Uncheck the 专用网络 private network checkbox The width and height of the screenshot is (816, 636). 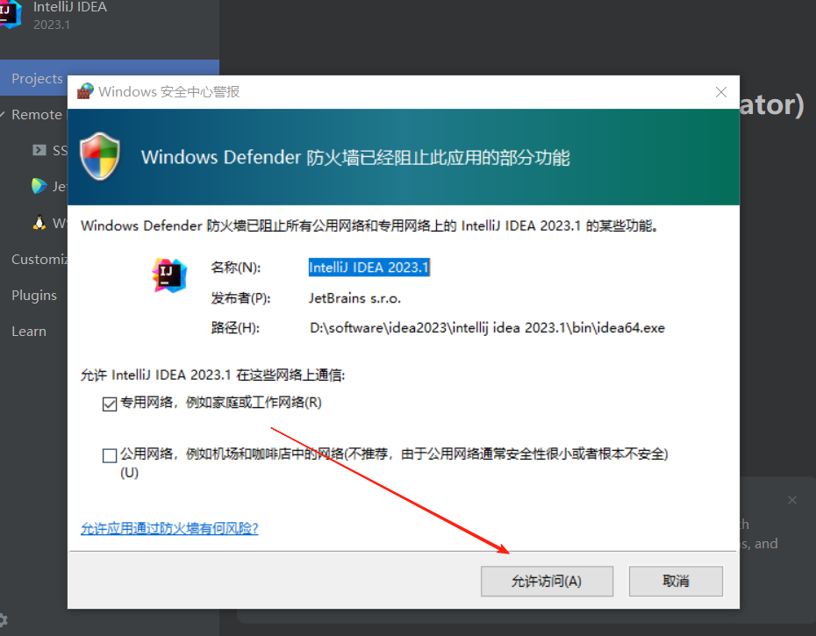[x=110, y=404]
